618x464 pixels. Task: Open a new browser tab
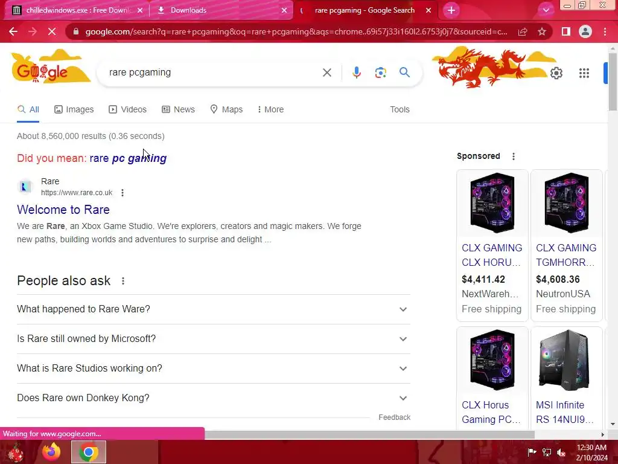pyautogui.click(x=451, y=10)
